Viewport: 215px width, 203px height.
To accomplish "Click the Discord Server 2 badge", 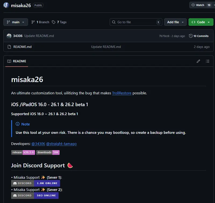I will coord(35,195).
